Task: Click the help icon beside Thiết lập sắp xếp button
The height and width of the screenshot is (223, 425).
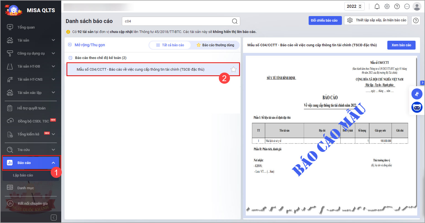Action: click(416, 20)
